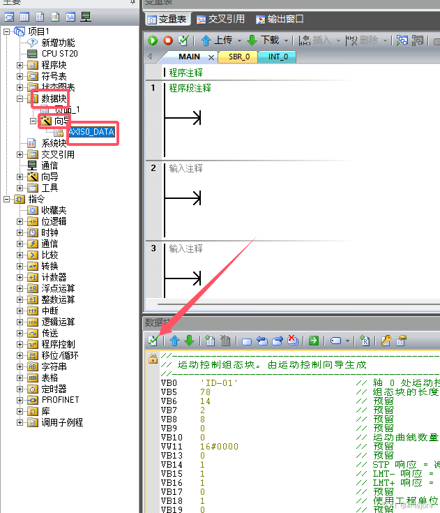This screenshot has width=440, height=513.
Task: Switch to the 交叉引用 tab
Action: (x=220, y=20)
